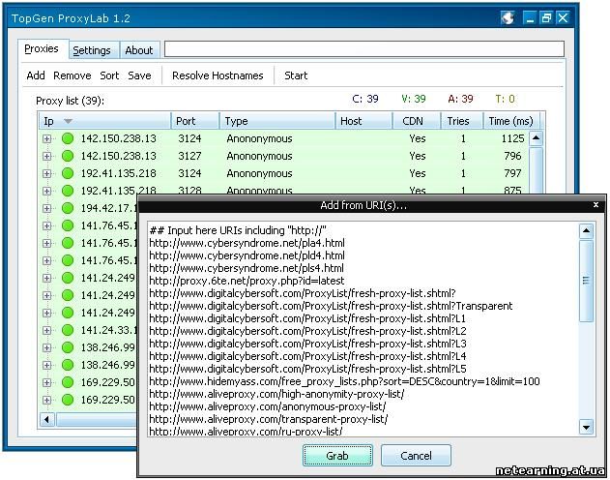Click the hidemyass.com URI line
Screen dimensions: 610x480
tap(345, 381)
